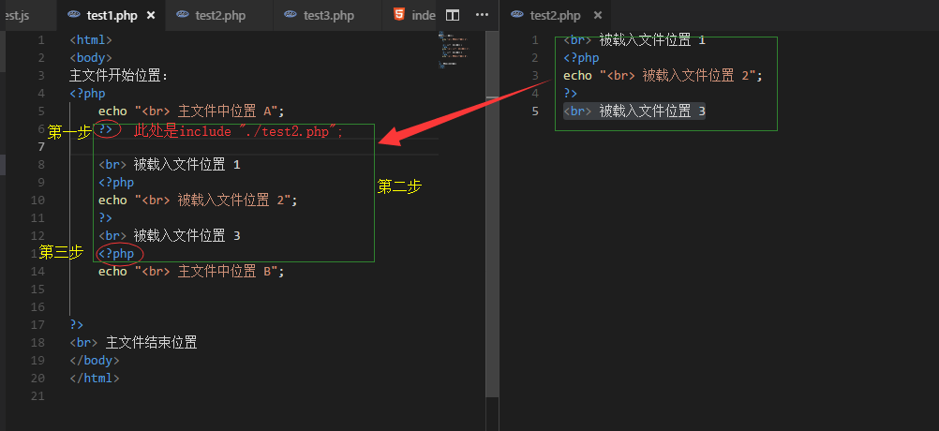Click line number 21 in left gutter
Viewport: 939px width, 431px height.
(37, 396)
